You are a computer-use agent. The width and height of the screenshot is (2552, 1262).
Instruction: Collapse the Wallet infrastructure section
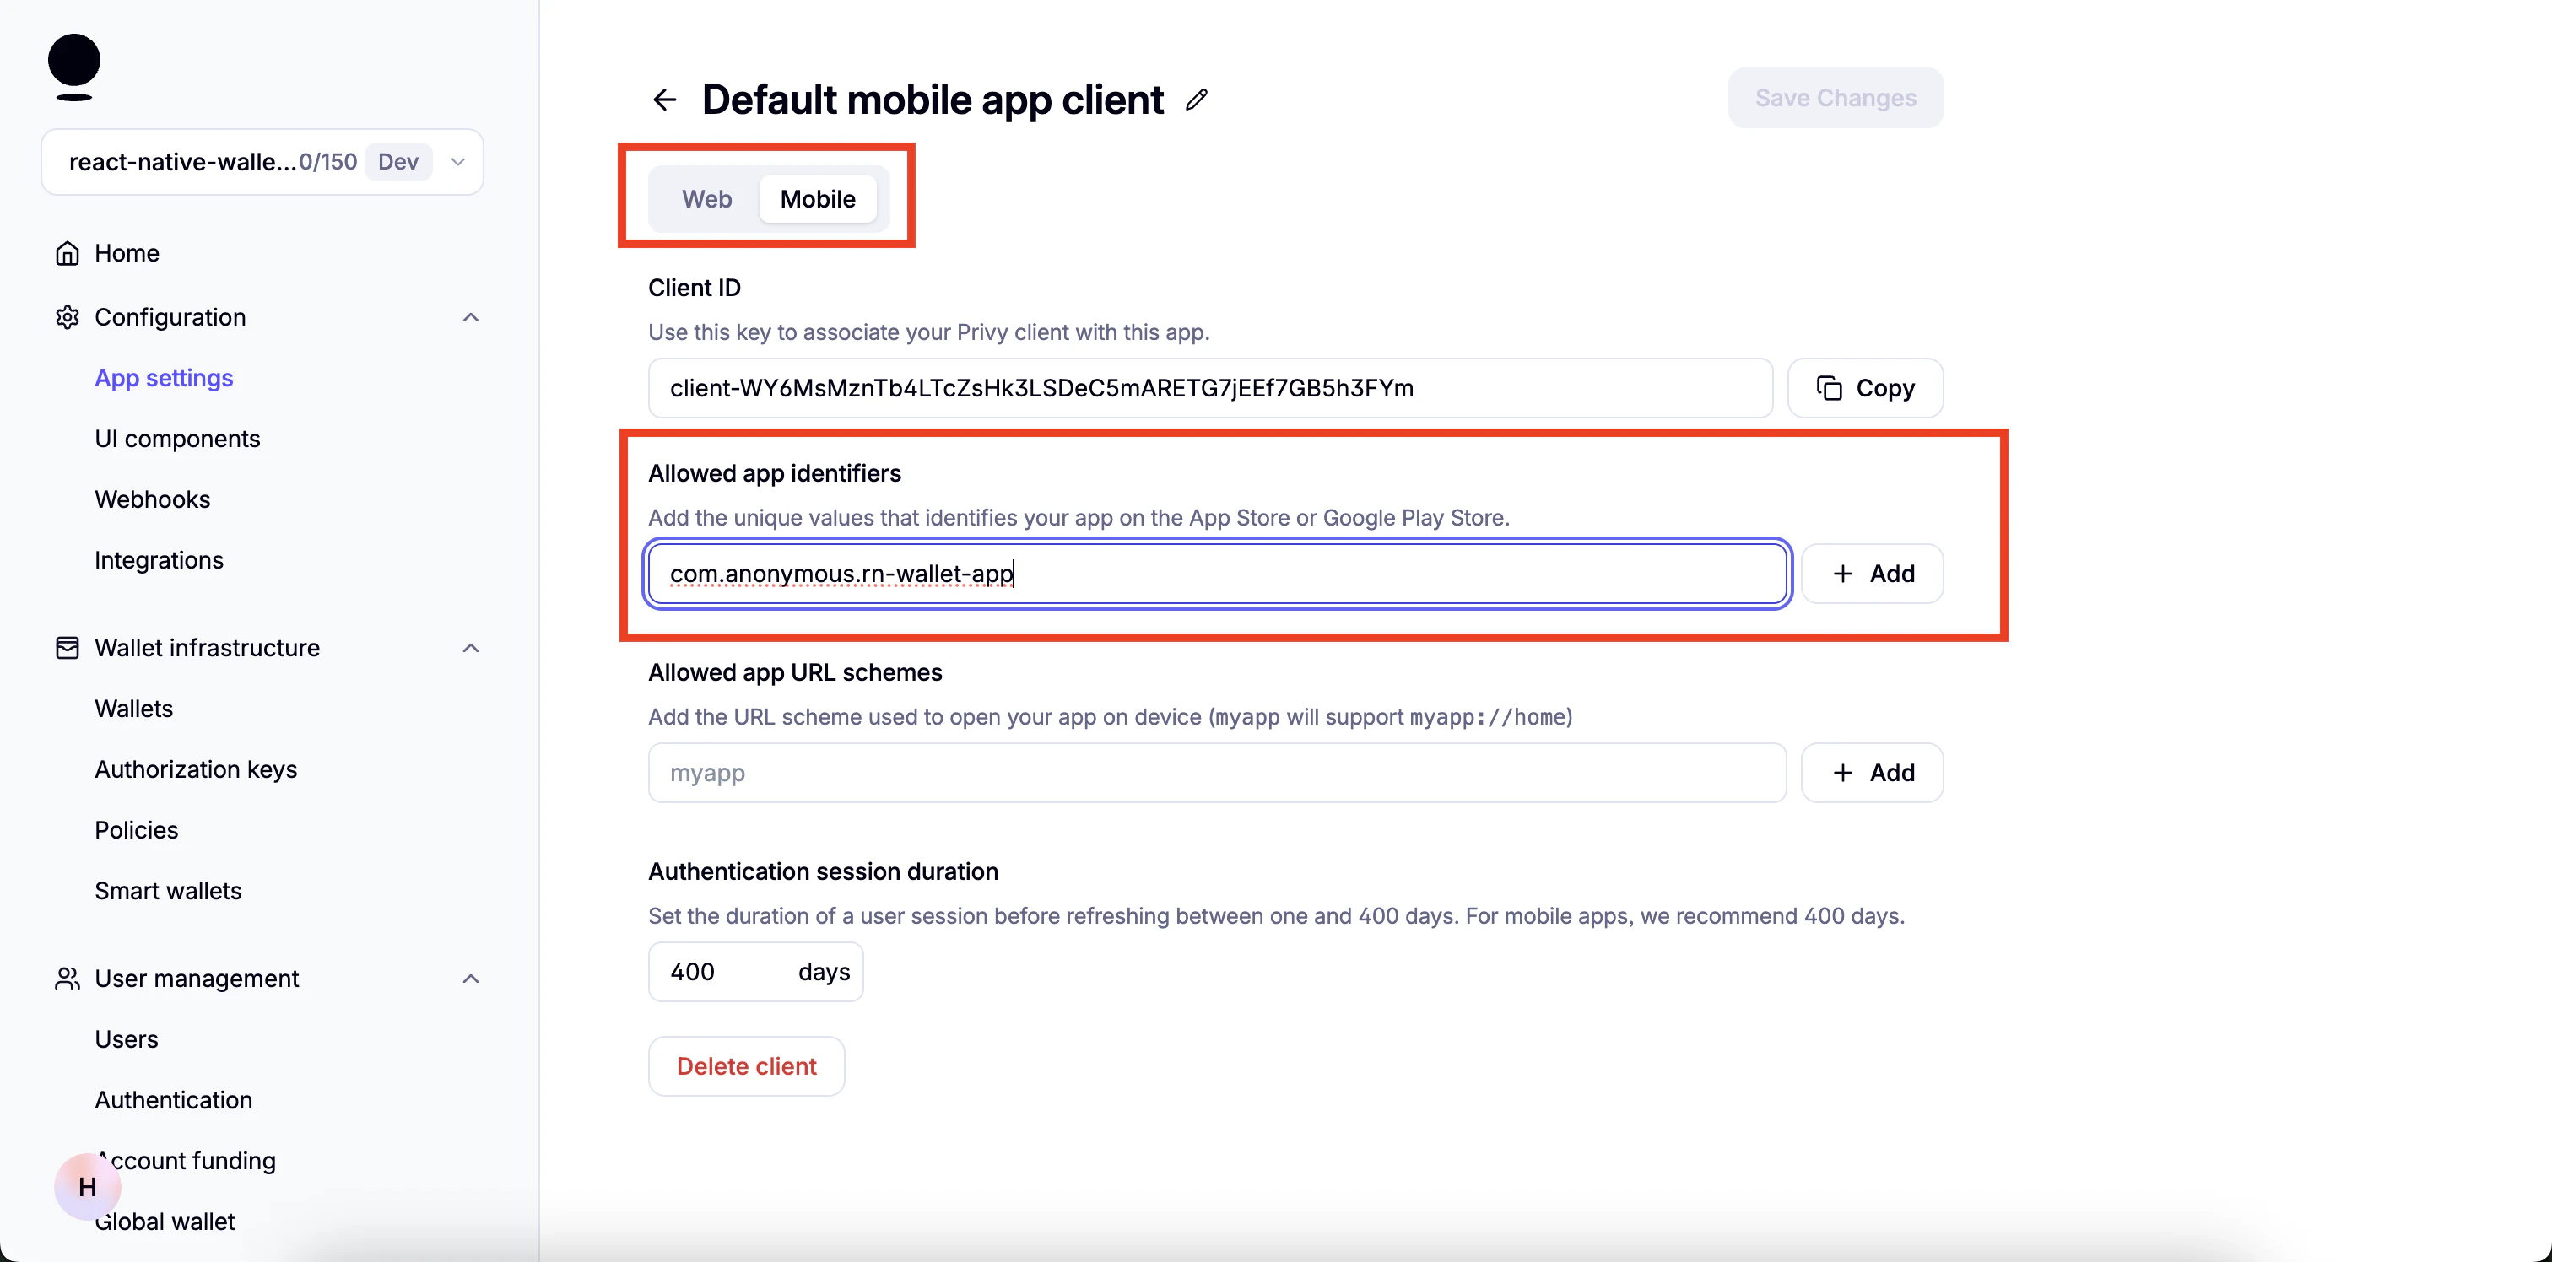click(x=471, y=648)
